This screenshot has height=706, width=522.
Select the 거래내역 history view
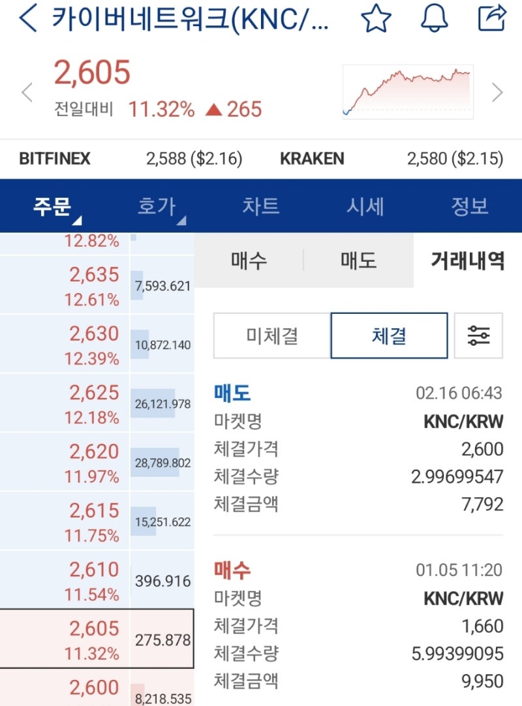(x=465, y=260)
